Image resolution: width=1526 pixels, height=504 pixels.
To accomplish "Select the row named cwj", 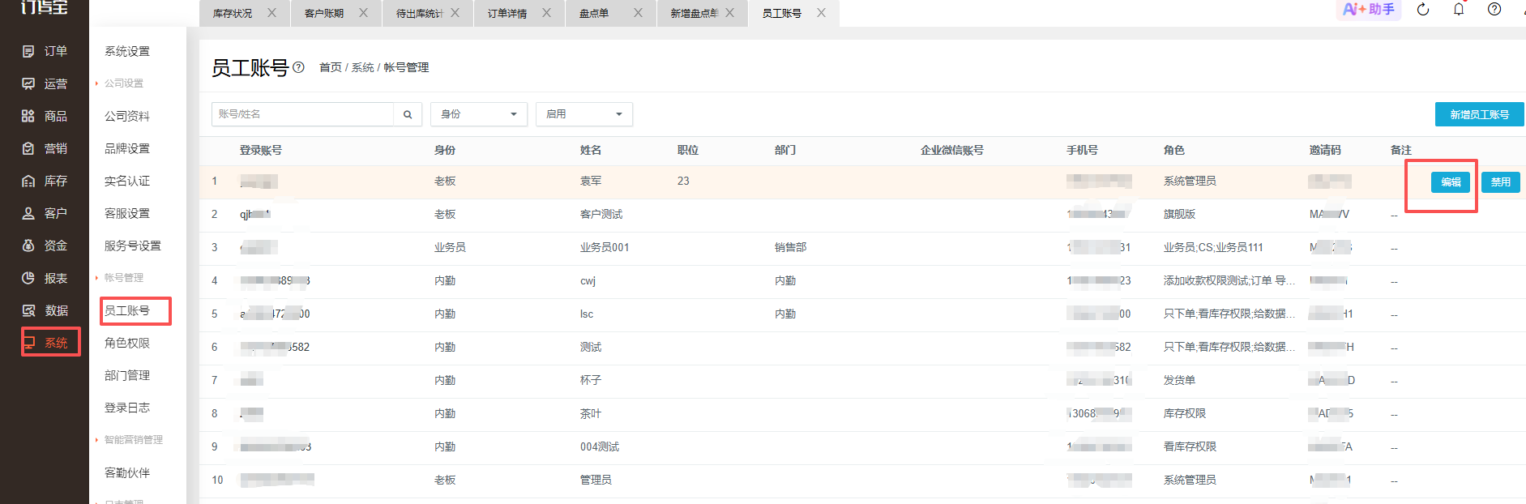I will [862, 281].
